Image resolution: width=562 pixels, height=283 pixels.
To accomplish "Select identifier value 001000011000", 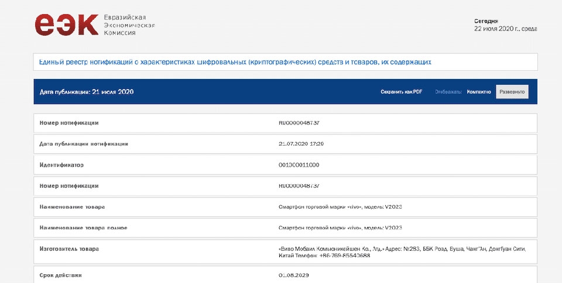I will click(299, 165).
